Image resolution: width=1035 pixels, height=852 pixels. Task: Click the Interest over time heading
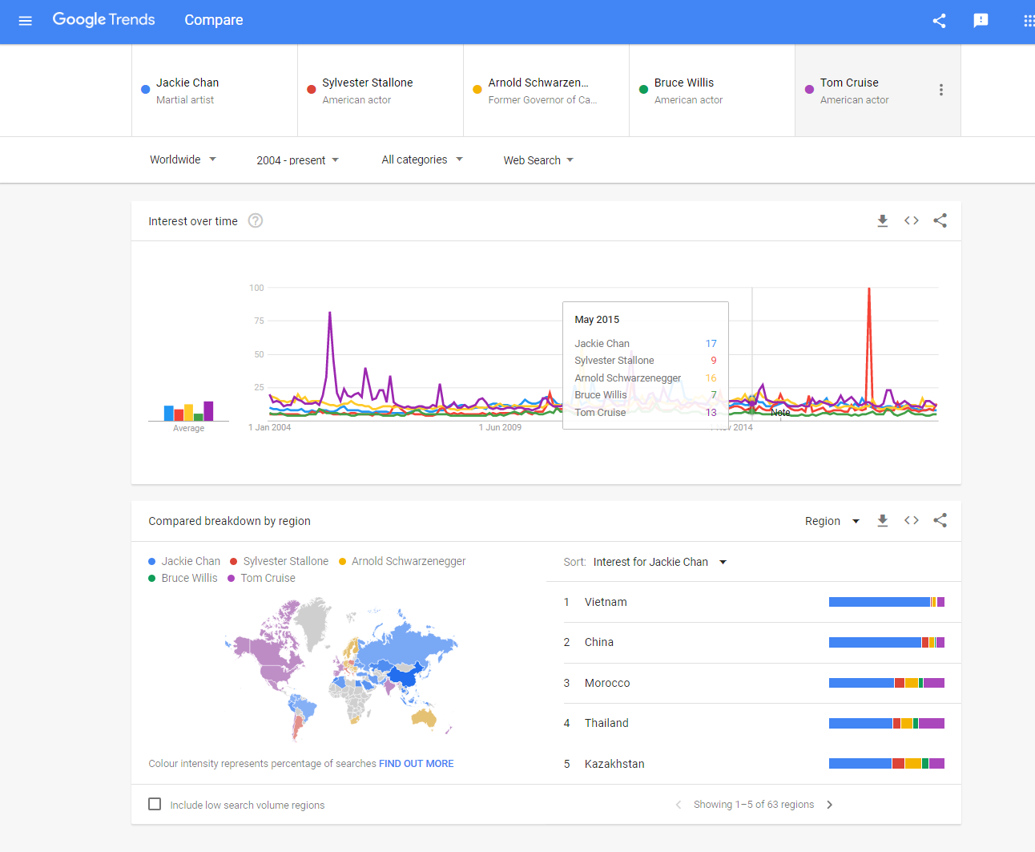click(x=193, y=221)
